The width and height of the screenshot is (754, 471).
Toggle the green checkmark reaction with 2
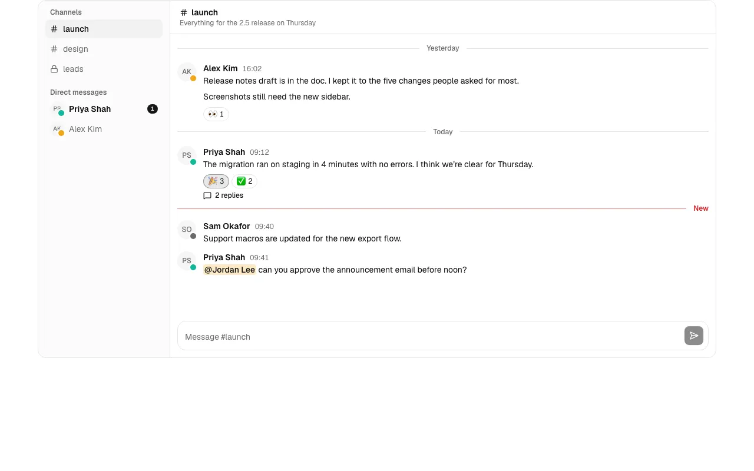pyautogui.click(x=244, y=181)
